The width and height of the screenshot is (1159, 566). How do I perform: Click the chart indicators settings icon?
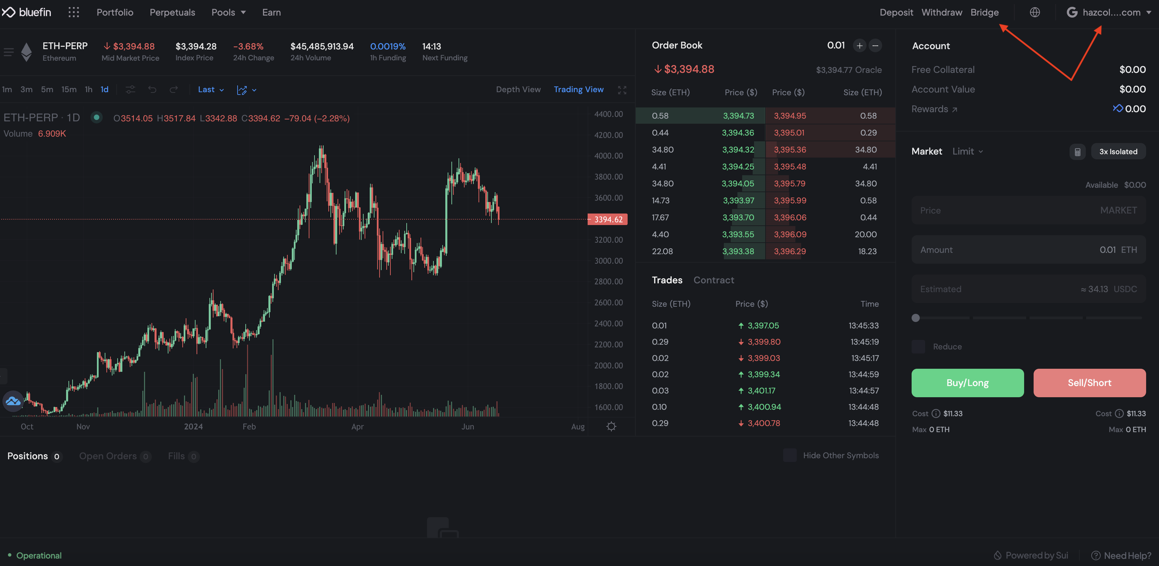(130, 89)
